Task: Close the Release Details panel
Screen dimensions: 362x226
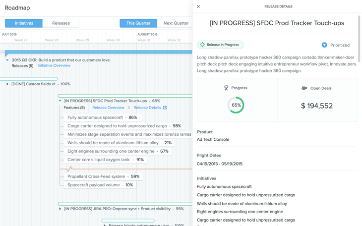Action: point(198,6)
